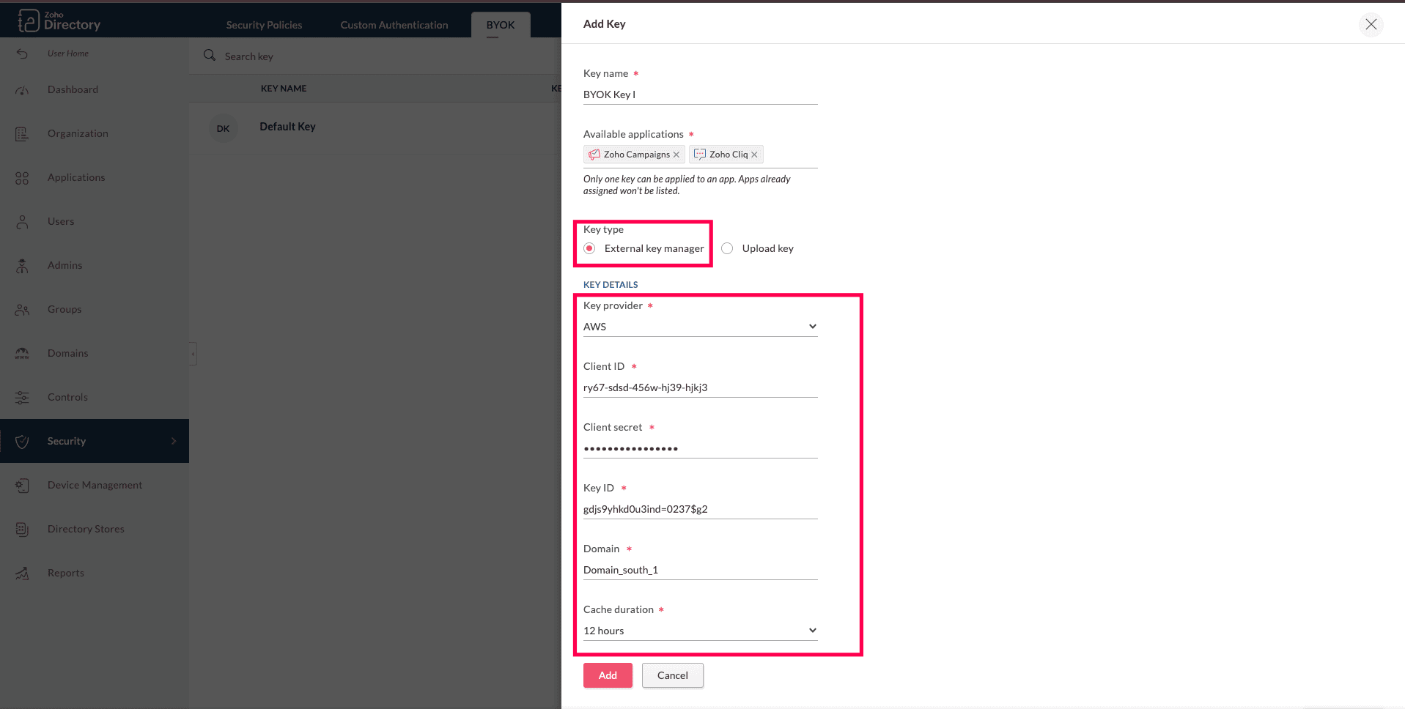Click the KEY DETAILS section heading
This screenshot has height=709, width=1405.
(611, 285)
